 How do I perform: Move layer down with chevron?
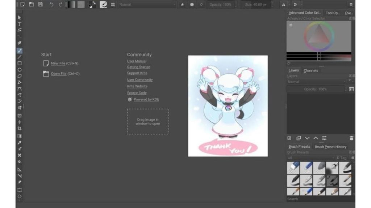pos(307,138)
